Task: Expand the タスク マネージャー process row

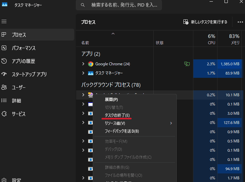Action: point(83,73)
